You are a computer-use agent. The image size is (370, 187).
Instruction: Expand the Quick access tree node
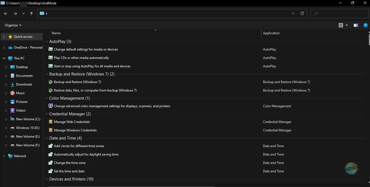point(4,37)
